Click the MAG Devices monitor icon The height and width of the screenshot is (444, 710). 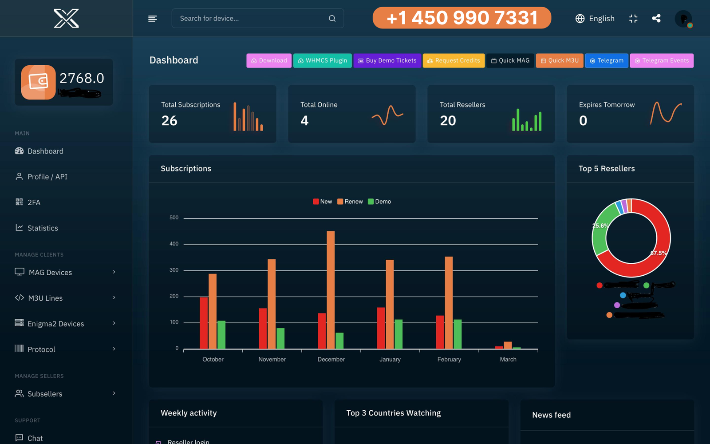pos(20,272)
